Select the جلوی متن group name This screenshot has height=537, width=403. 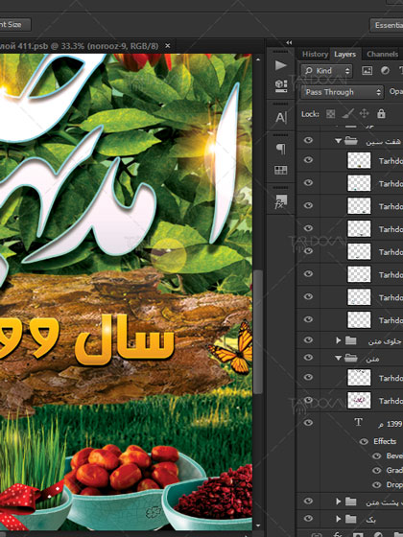384,341
